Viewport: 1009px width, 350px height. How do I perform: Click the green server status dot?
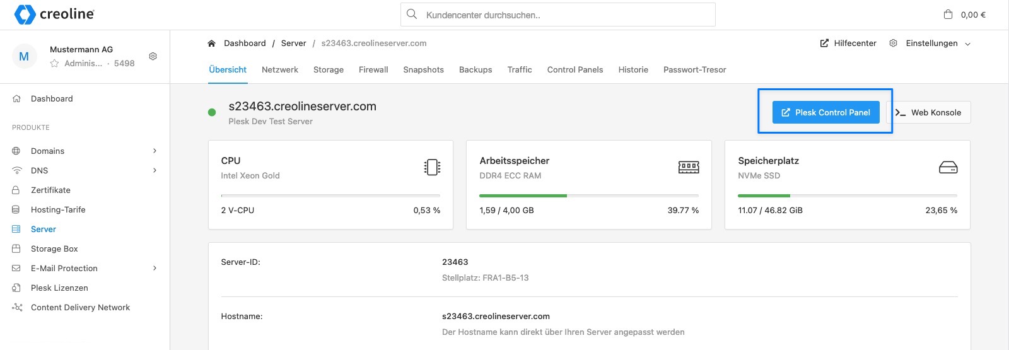[212, 112]
